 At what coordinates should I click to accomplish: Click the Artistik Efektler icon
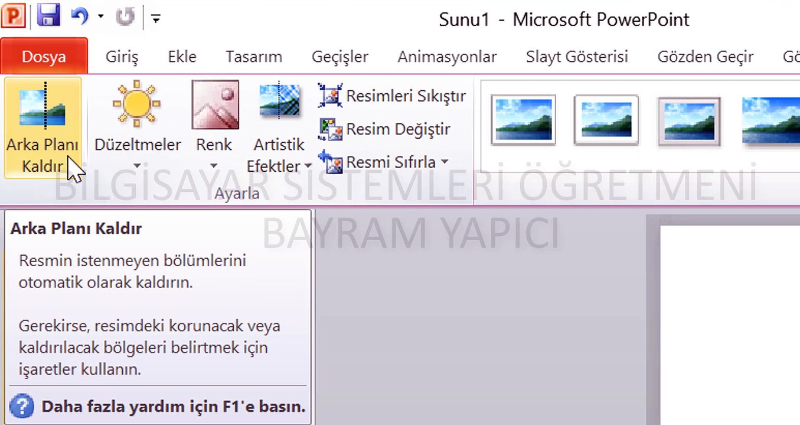(279, 100)
